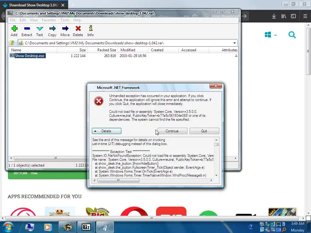Screen dimensions: 311x233
Task: Open the Windows Start orb
Action: (8, 227)
